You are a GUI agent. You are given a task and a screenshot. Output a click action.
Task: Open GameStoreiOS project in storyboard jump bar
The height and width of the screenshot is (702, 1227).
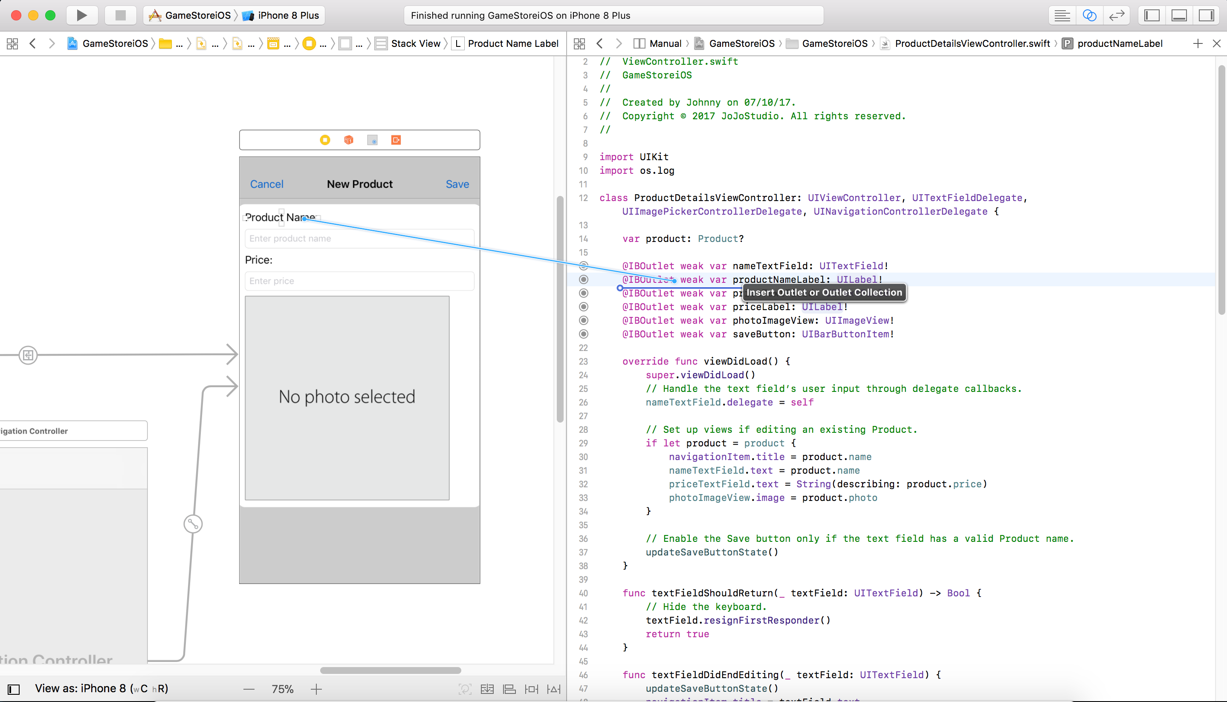[x=107, y=44]
